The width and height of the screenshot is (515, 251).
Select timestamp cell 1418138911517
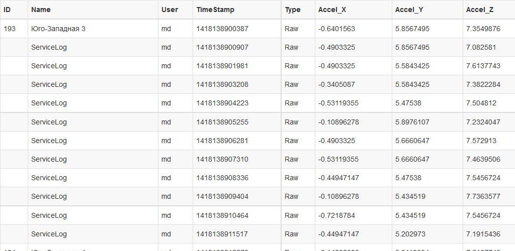[x=222, y=234]
